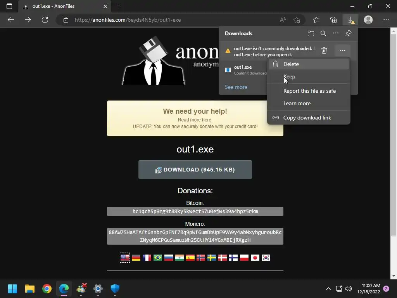This screenshot has height=298, width=397.
Task: Select Delete from the context menu
Action: (309, 64)
